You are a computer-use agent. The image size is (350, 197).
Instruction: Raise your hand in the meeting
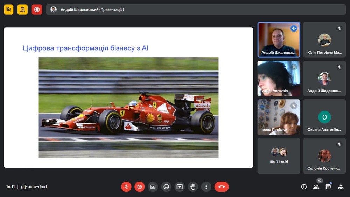pyautogui.click(x=193, y=187)
